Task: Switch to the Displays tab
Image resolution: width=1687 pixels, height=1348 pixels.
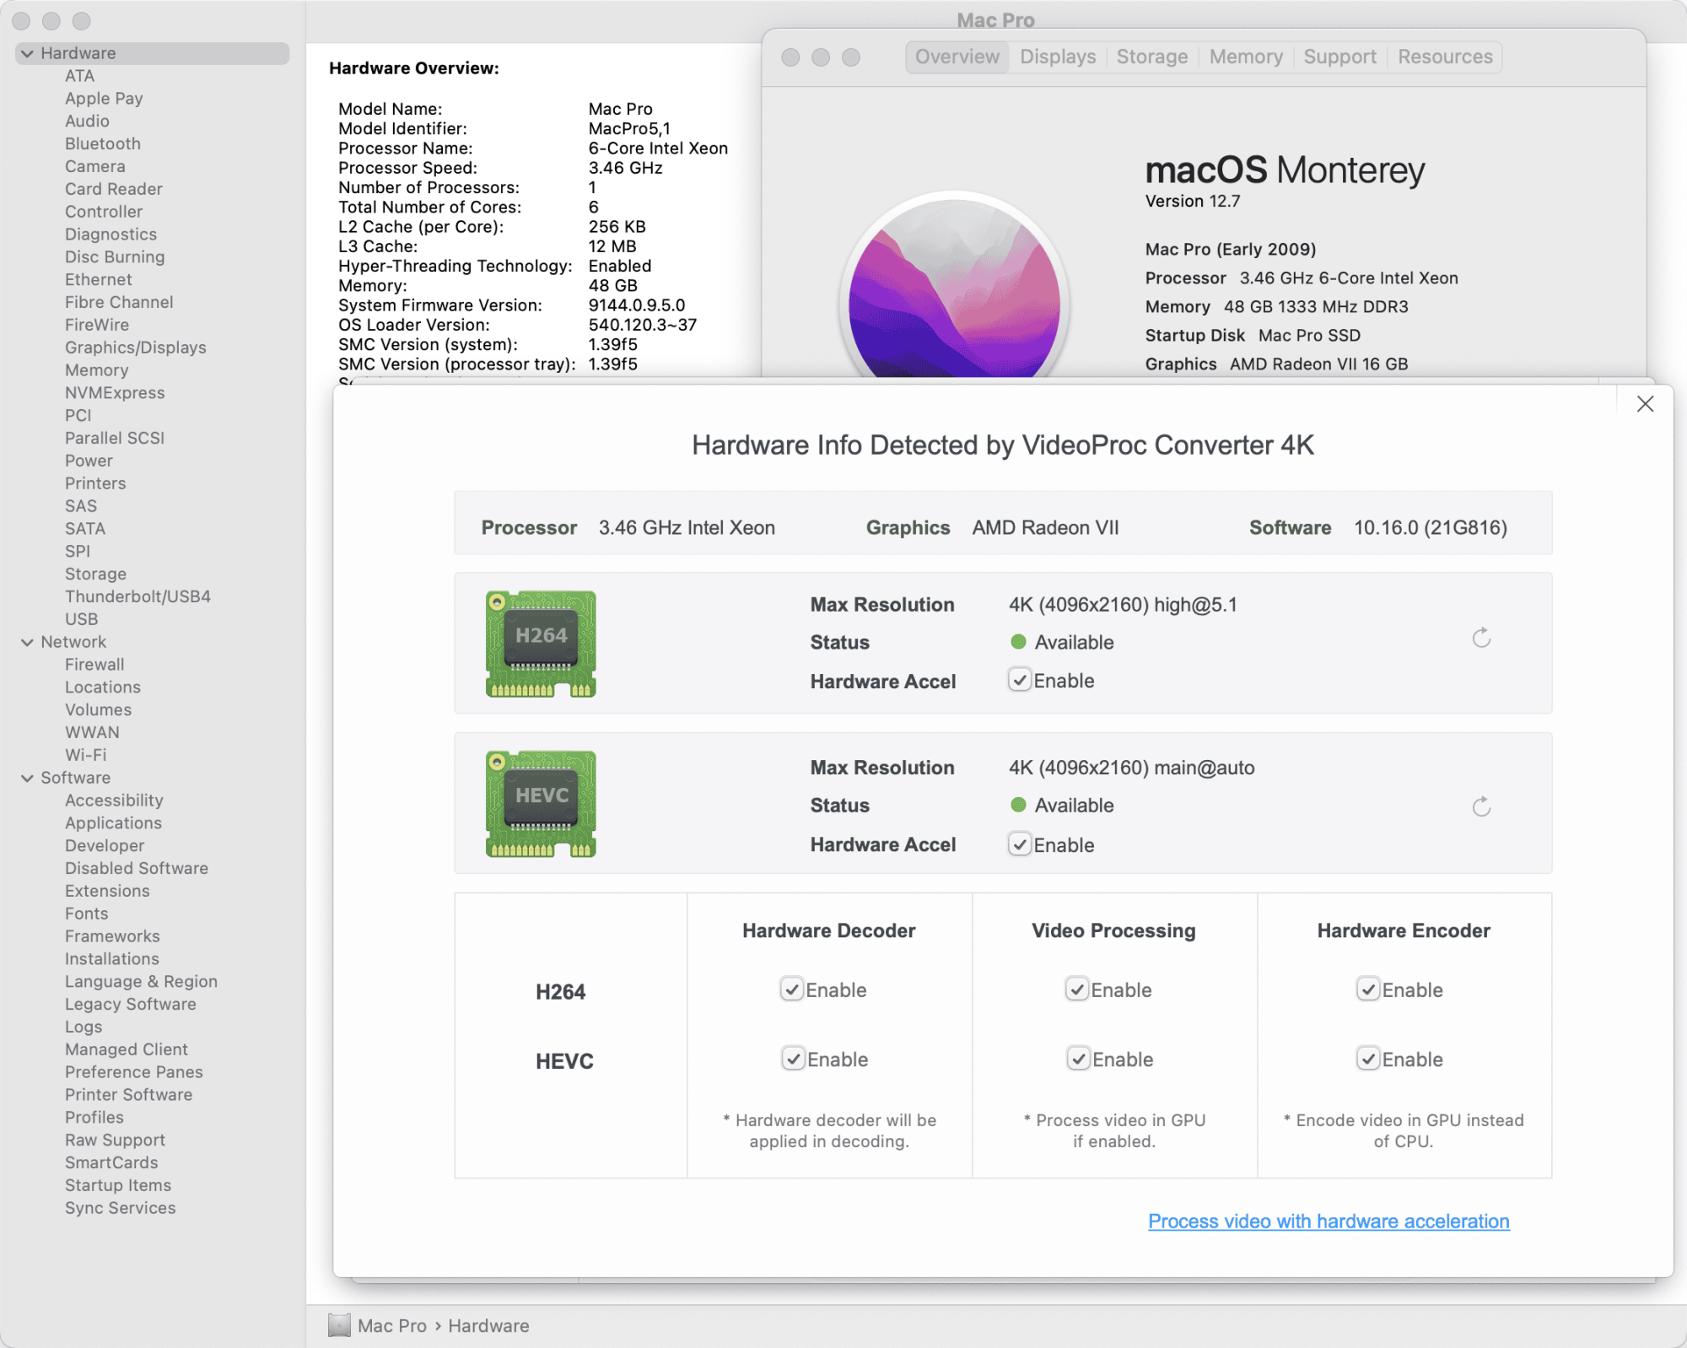Action: (1057, 57)
